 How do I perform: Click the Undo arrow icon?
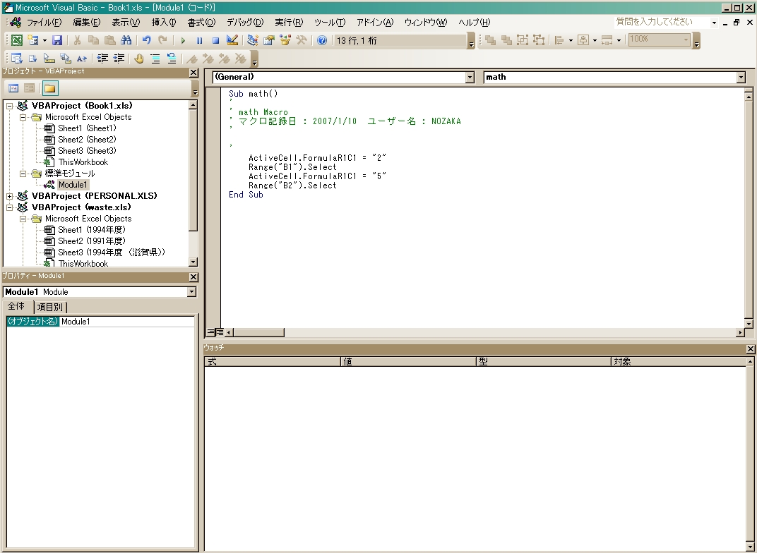147,41
